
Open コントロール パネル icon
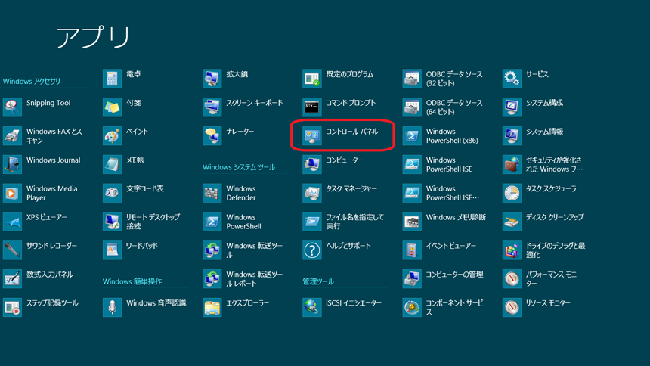[x=311, y=135]
